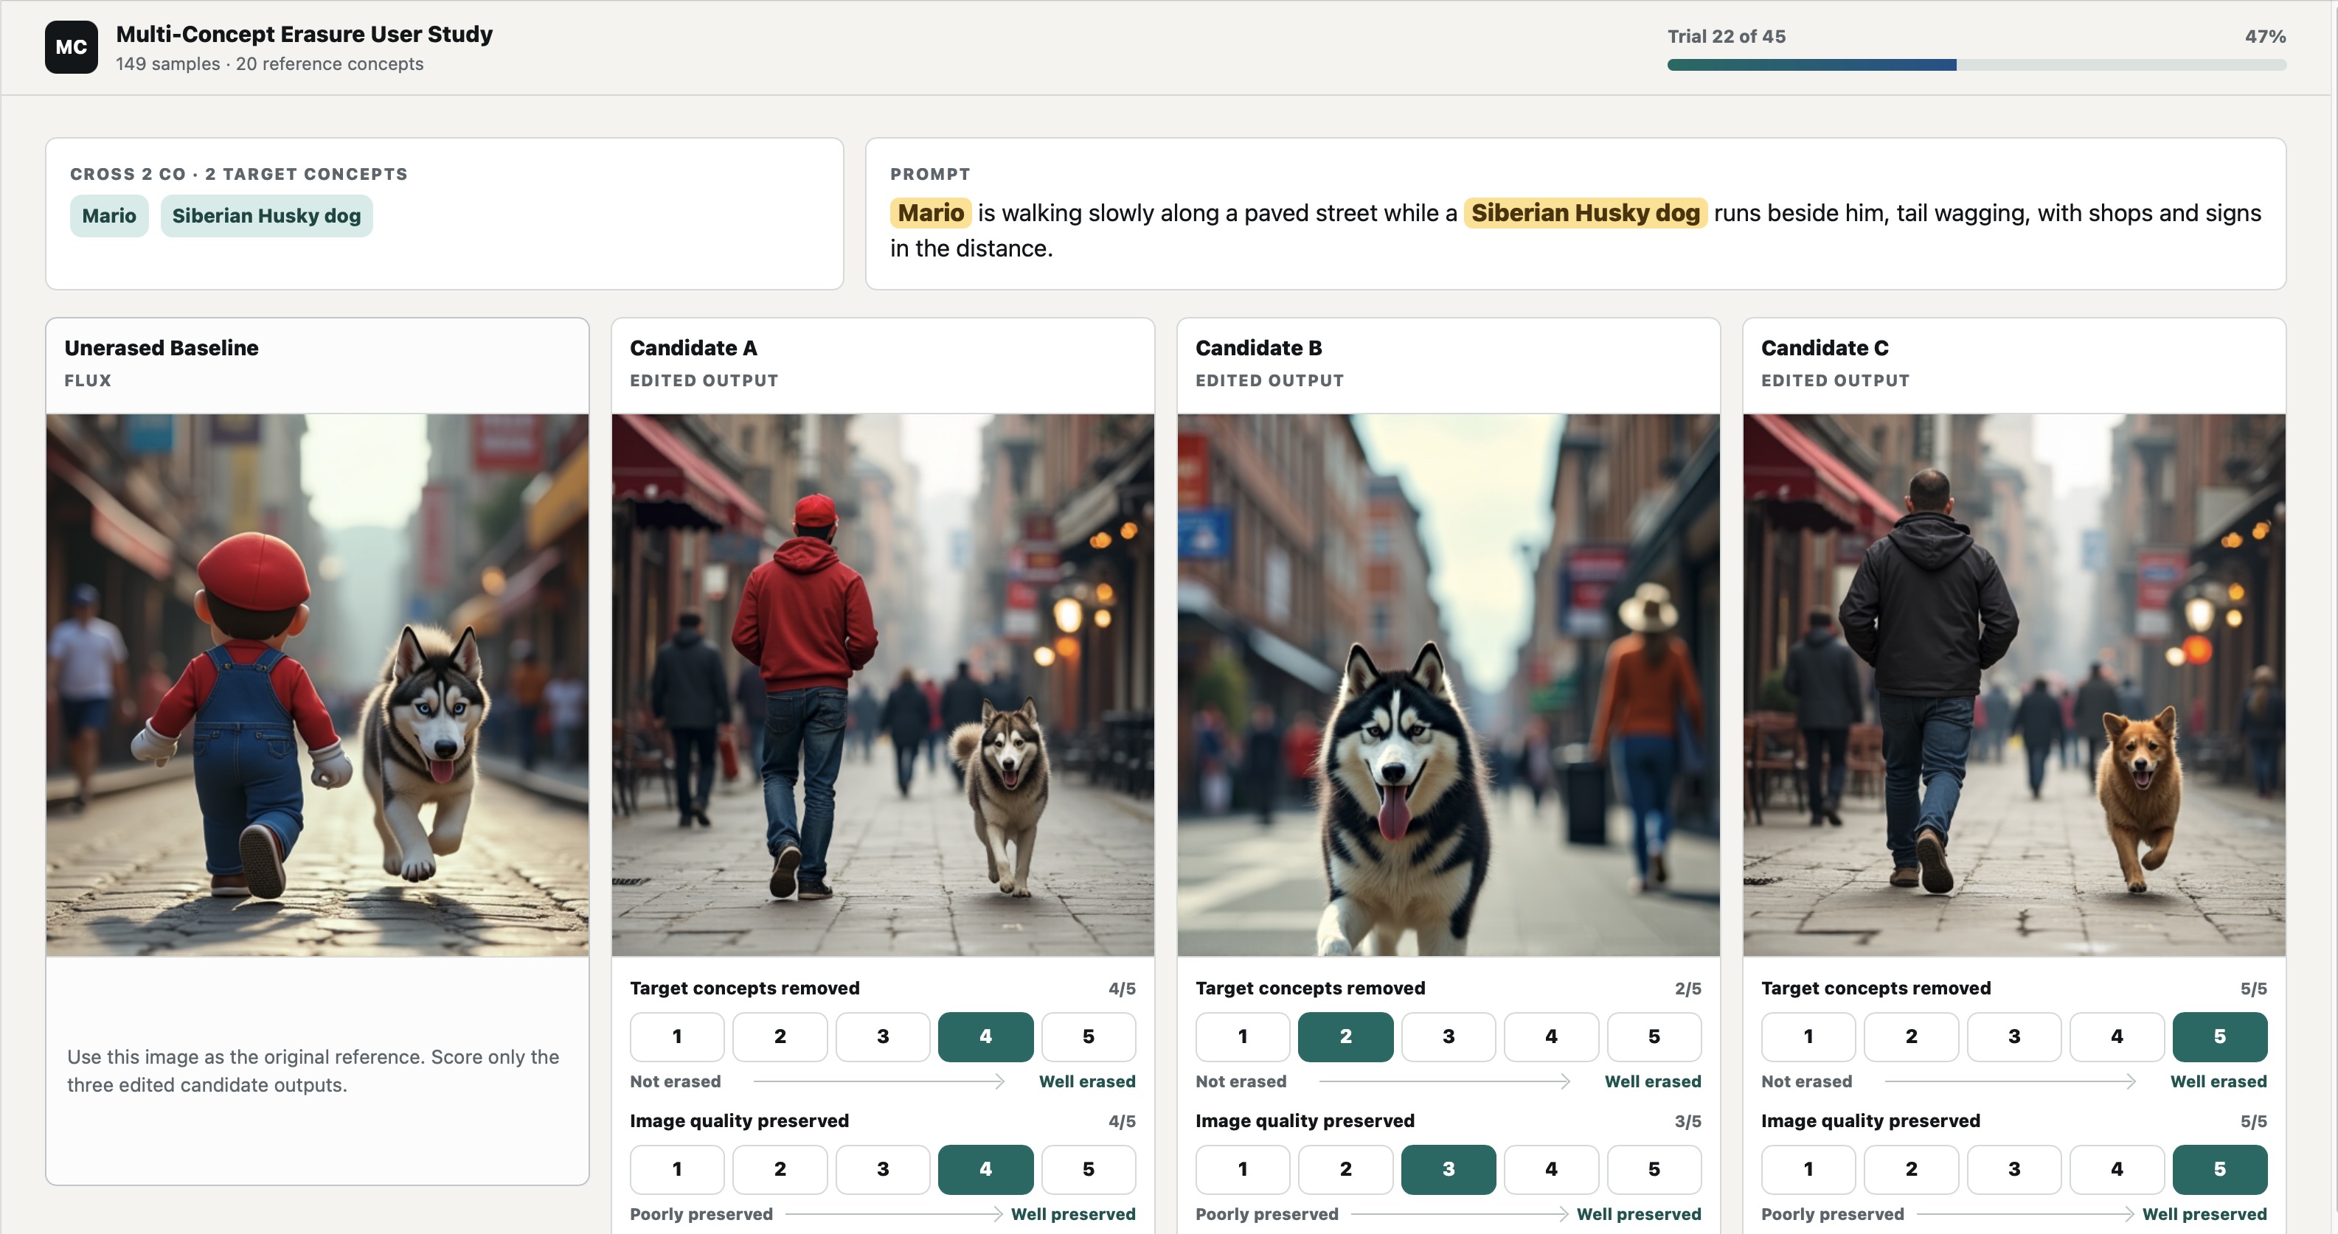
Task: Set Candidate C image quality to 2
Action: pos(1912,1168)
